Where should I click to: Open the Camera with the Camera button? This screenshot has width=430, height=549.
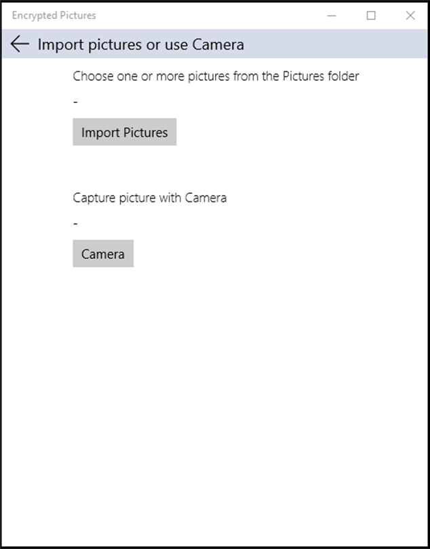(103, 254)
